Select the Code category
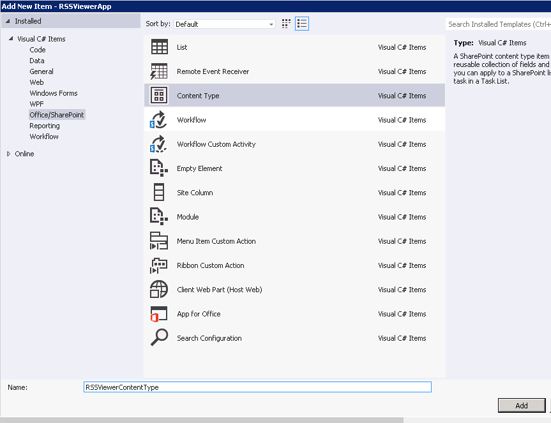This screenshot has height=423, width=551. coord(38,50)
